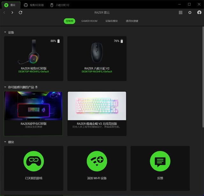
Task: Open the user account profile icon
Action: [199, 12]
